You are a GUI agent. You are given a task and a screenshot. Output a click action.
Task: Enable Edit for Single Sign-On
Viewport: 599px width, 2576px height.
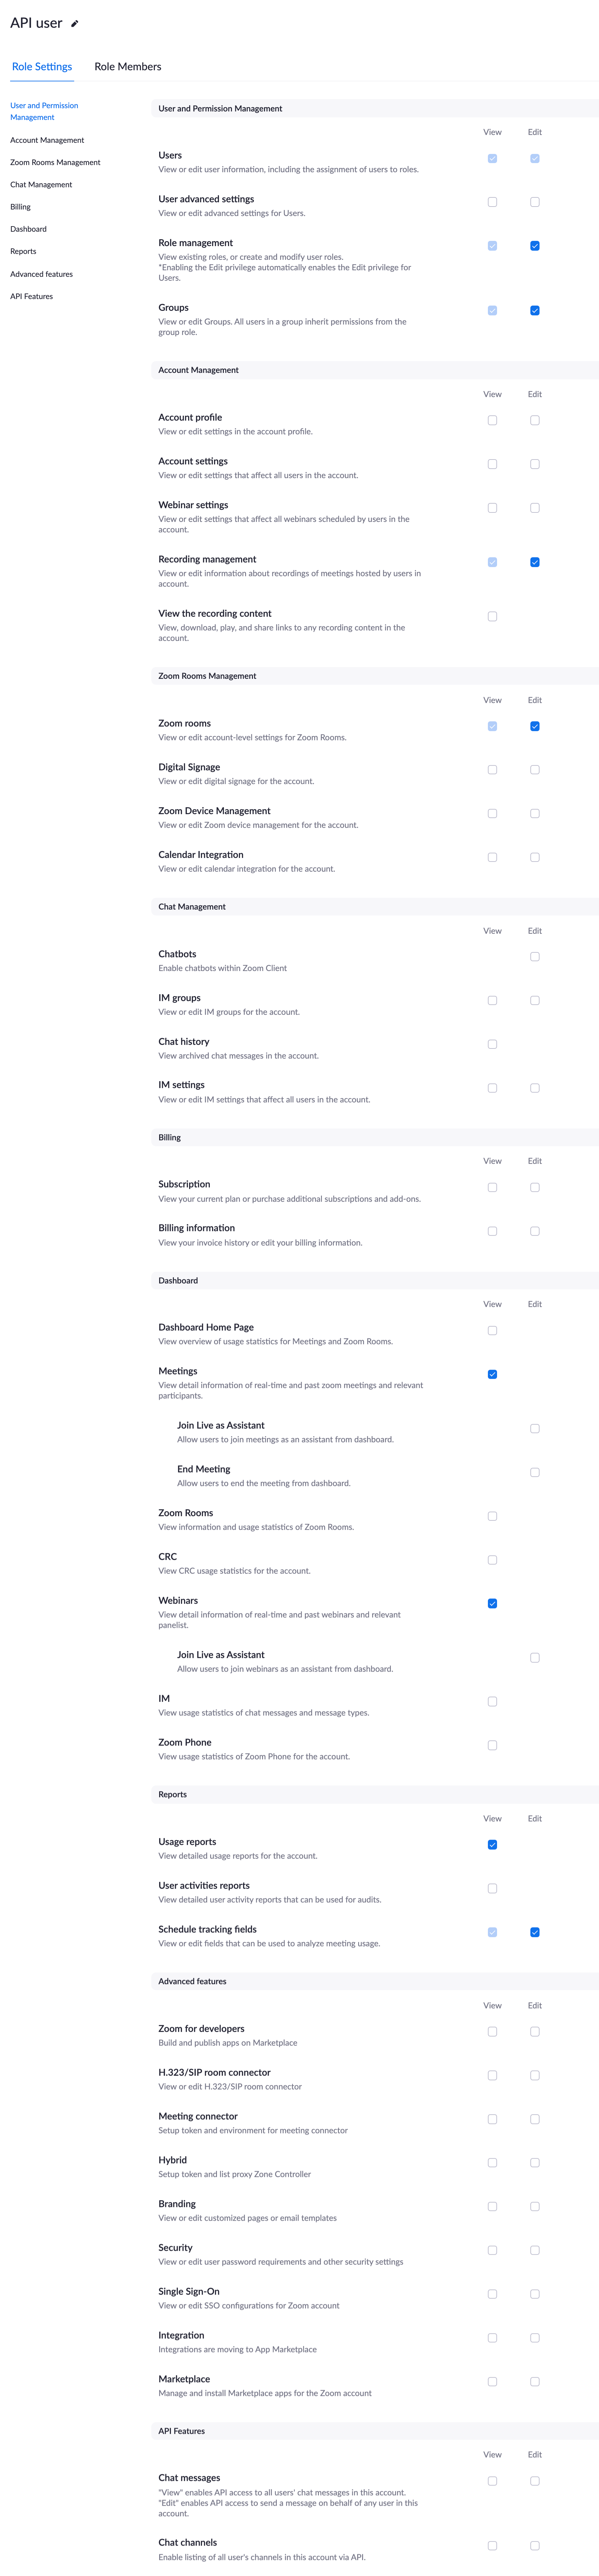(535, 2294)
